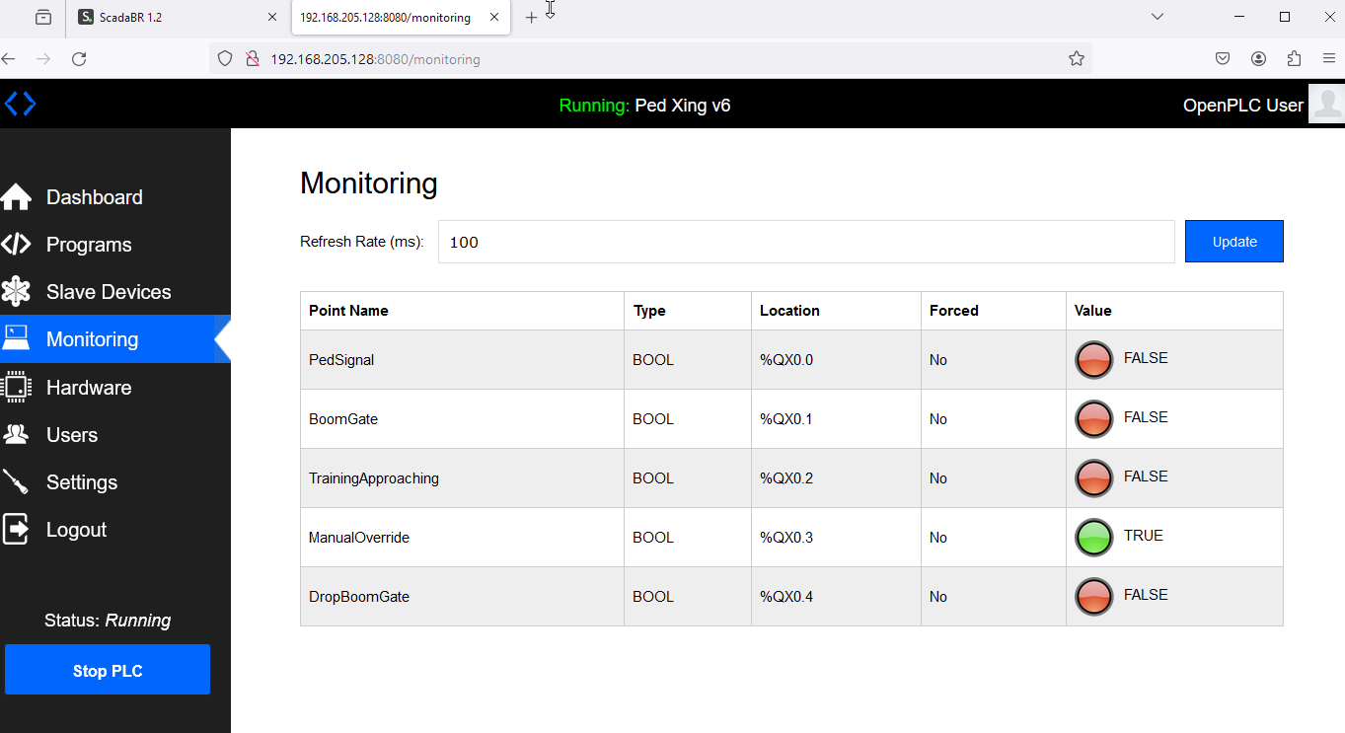Image resolution: width=1345 pixels, height=733 pixels.
Task: Select the Dashboard home icon
Action: [18, 196]
